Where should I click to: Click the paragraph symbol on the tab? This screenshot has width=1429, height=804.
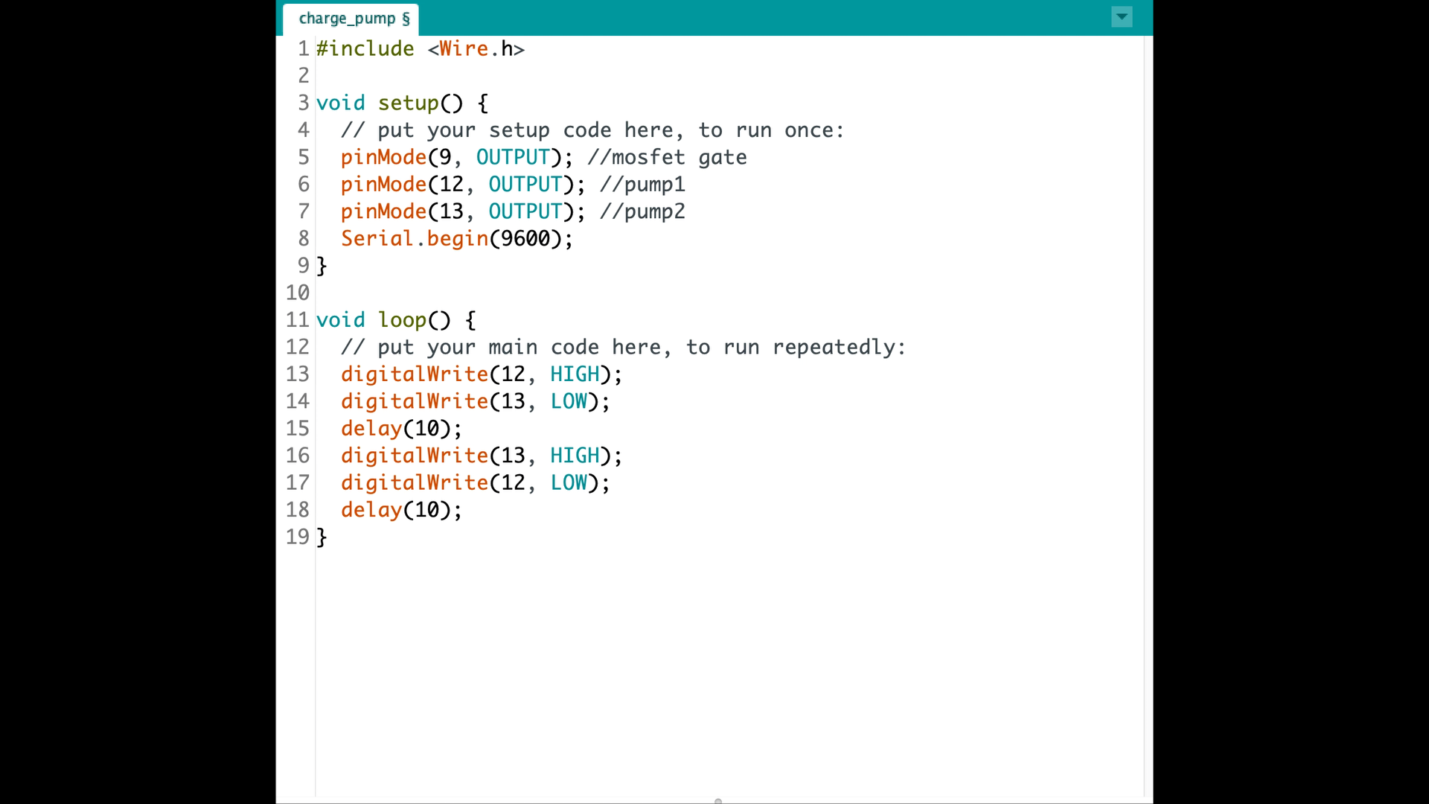(x=406, y=18)
